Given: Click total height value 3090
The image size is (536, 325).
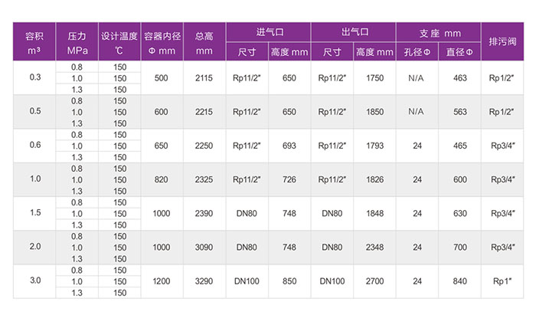Looking at the screenshot, I should pos(204,248).
